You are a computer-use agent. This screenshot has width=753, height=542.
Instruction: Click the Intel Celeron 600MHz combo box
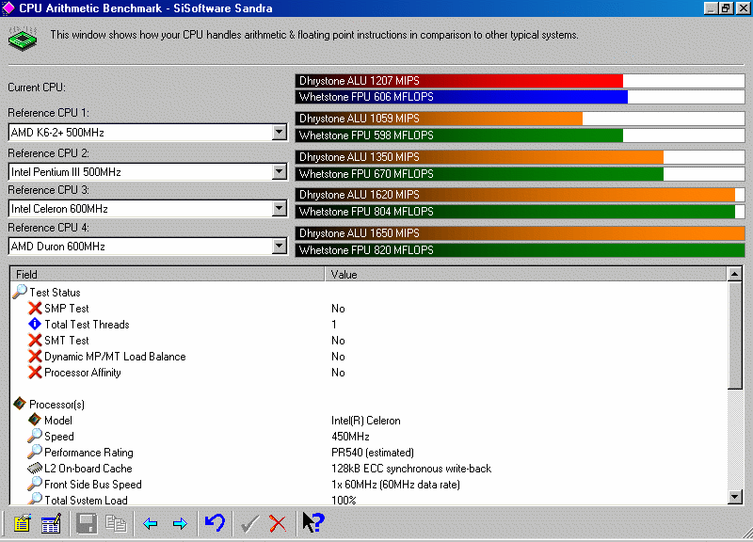(x=148, y=208)
